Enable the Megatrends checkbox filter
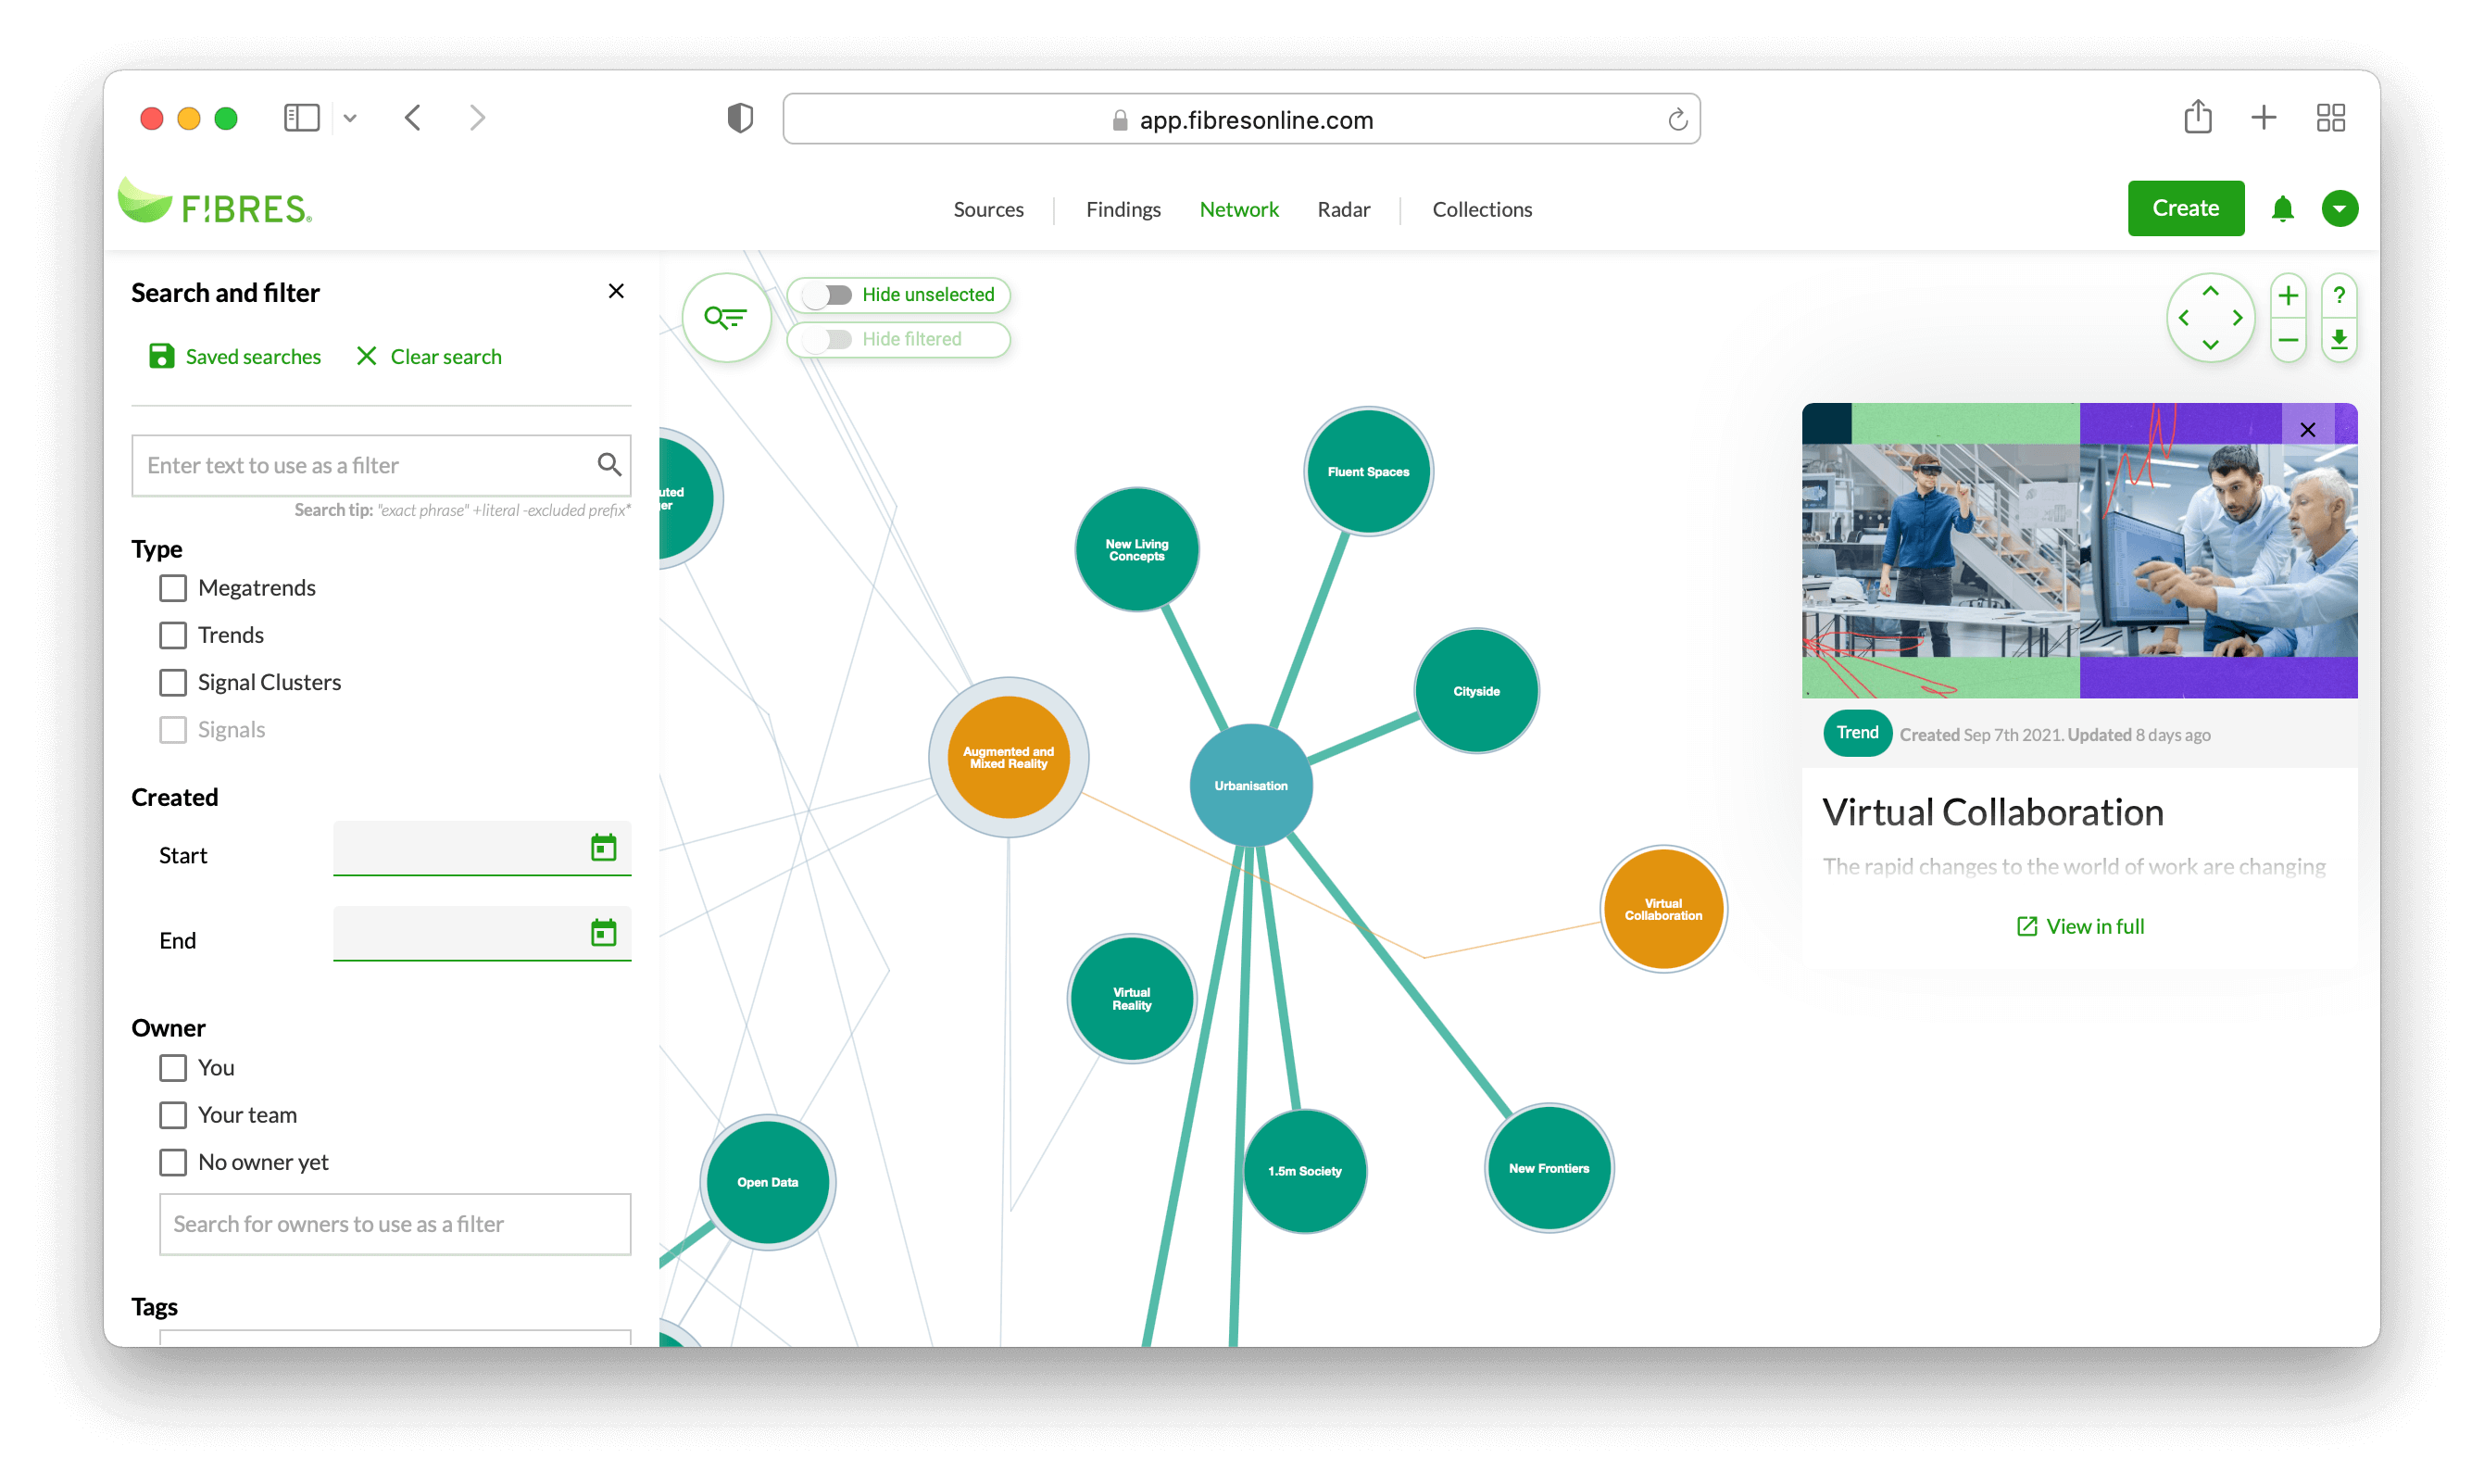Screen dimensions: 2484x1484 click(x=171, y=586)
